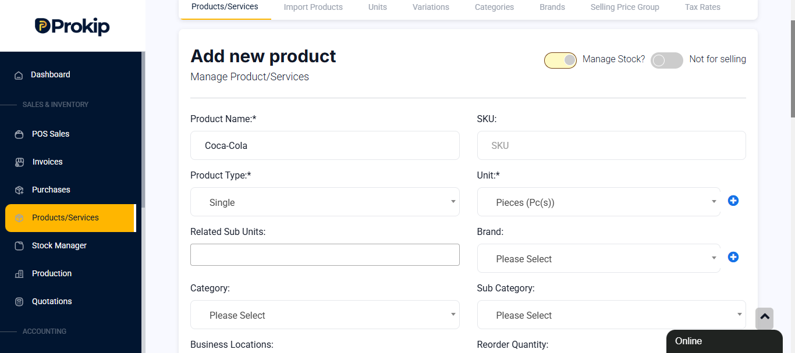
Task: Toggle the Manage Stock switch
Action: [560, 60]
